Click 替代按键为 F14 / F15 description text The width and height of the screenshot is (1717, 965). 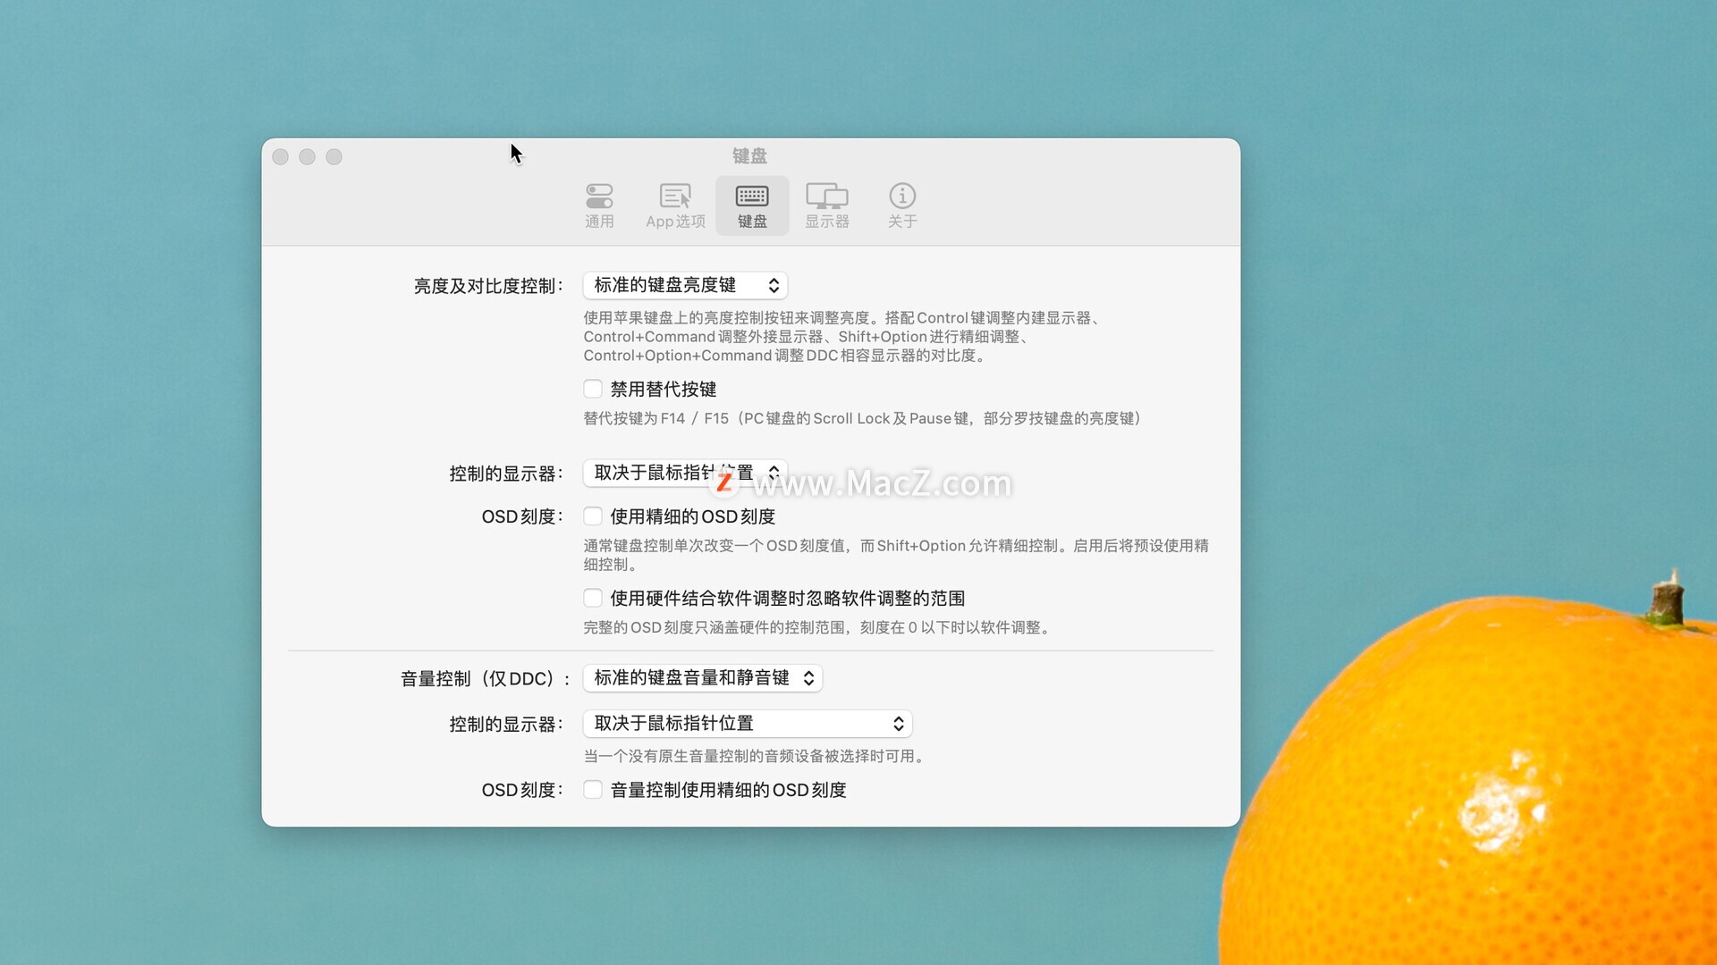862,418
